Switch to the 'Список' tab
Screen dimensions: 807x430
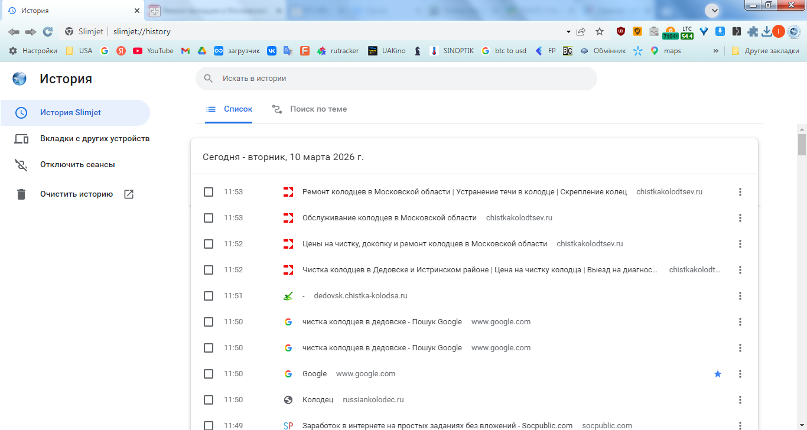click(229, 109)
